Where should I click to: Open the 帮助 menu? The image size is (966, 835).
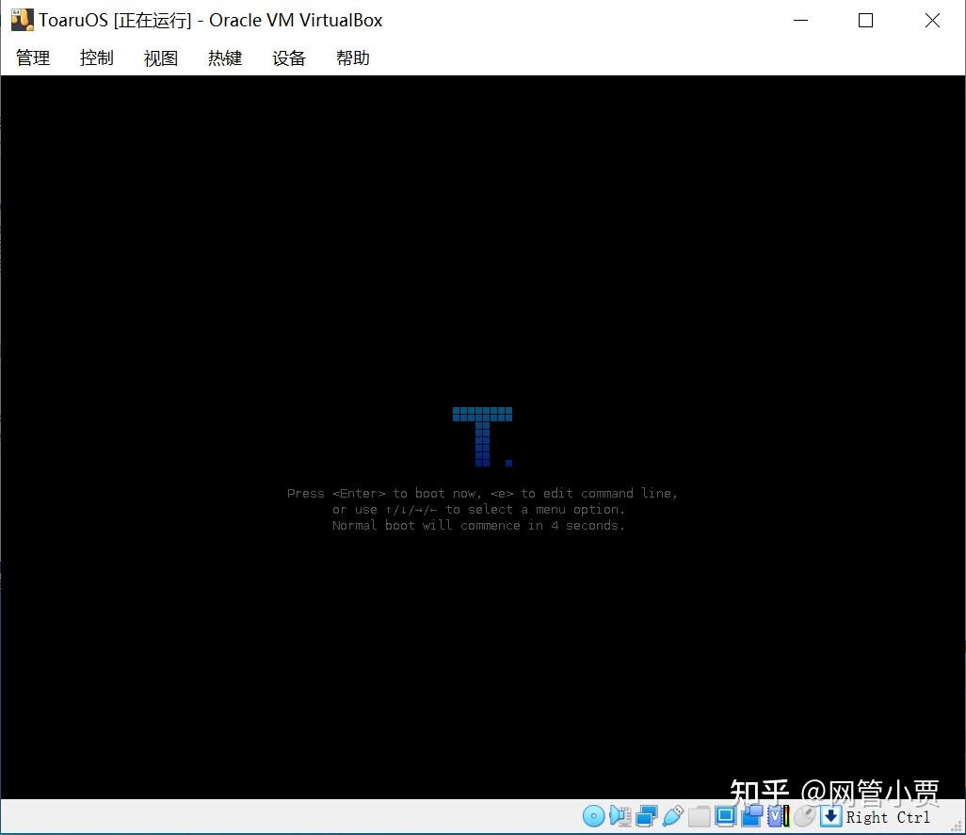[x=352, y=57]
